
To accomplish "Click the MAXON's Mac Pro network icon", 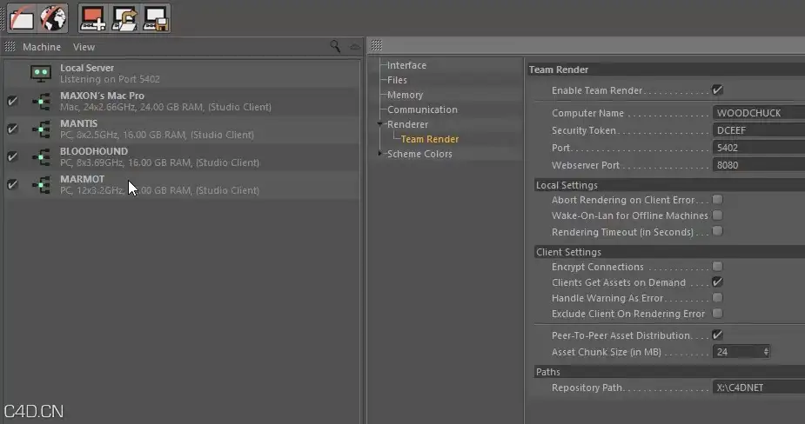I will click(x=41, y=102).
